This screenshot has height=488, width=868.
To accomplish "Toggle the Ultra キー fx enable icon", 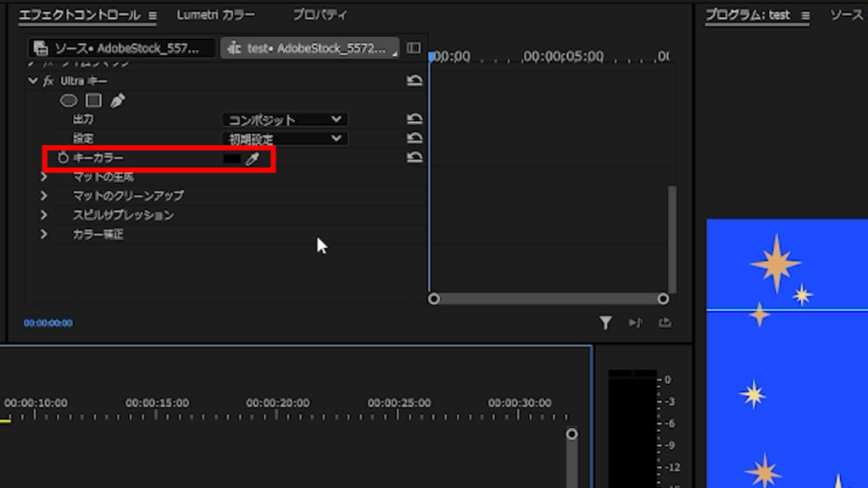I will point(48,81).
